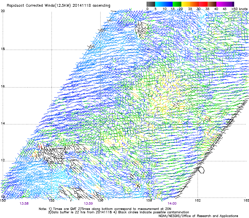
Task: Click the plot title 'Rapidscat Corrected Winds(12.5KM)'
Action: coord(39,6)
